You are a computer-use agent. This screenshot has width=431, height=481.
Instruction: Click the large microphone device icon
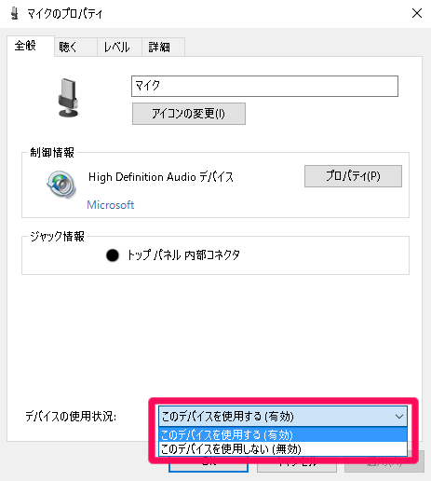click(68, 98)
